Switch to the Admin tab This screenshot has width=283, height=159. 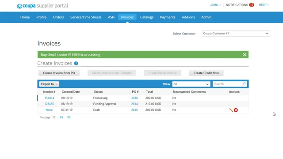(x=207, y=17)
